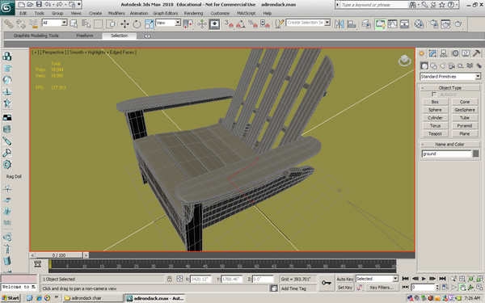The height and width of the screenshot is (303, 485).
Task: Open the MAXScript menu
Action: pos(247,13)
